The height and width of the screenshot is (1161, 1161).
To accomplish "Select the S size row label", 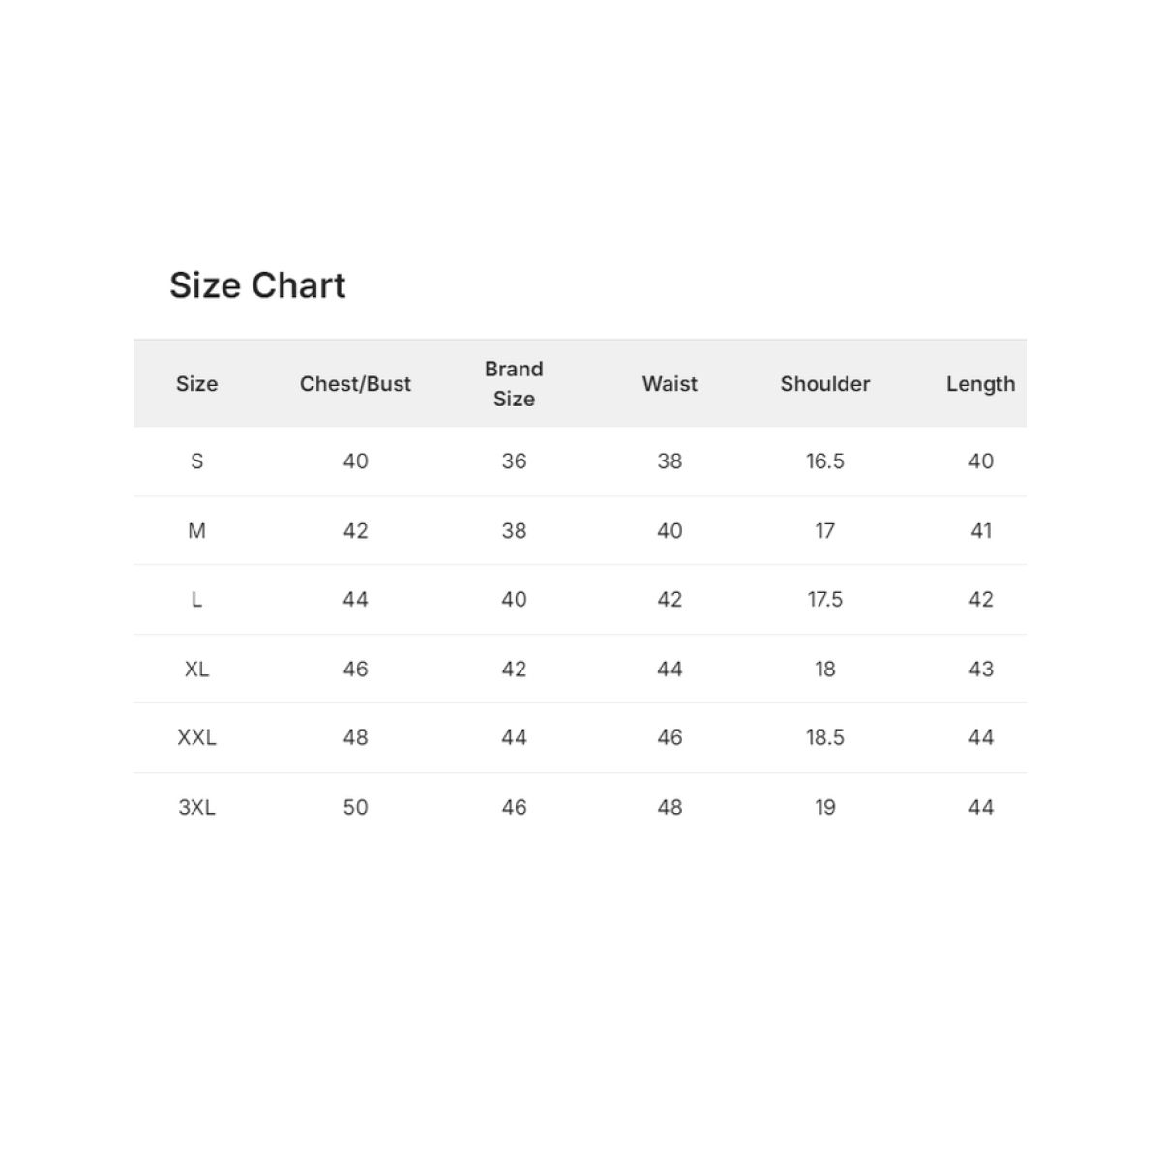I will coord(196,461).
